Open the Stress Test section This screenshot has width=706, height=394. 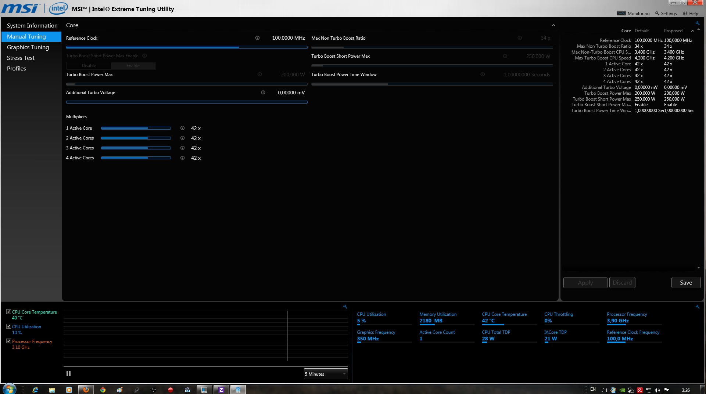[x=21, y=58]
